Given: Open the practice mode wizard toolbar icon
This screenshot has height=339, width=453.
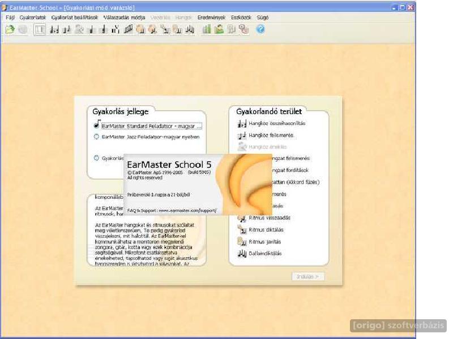Looking at the screenshot, I should click(40, 29).
